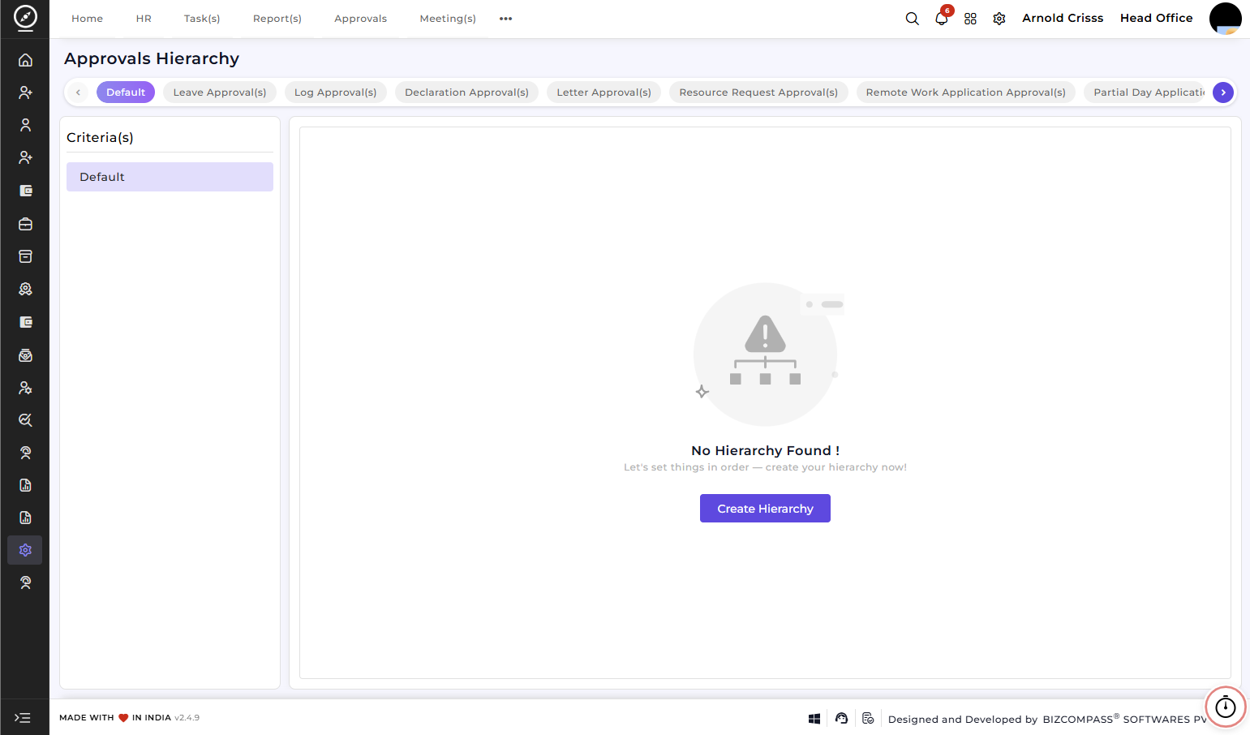Click the "Criteria(s)" panel heading
Image resolution: width=1250 pixels, height=735 pixels.
click(100, 138)
